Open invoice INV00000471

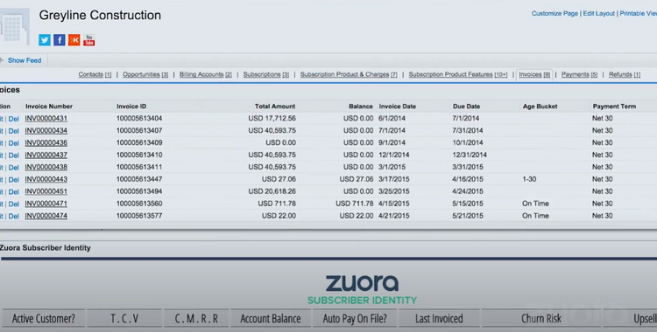(x=46, y=204)
